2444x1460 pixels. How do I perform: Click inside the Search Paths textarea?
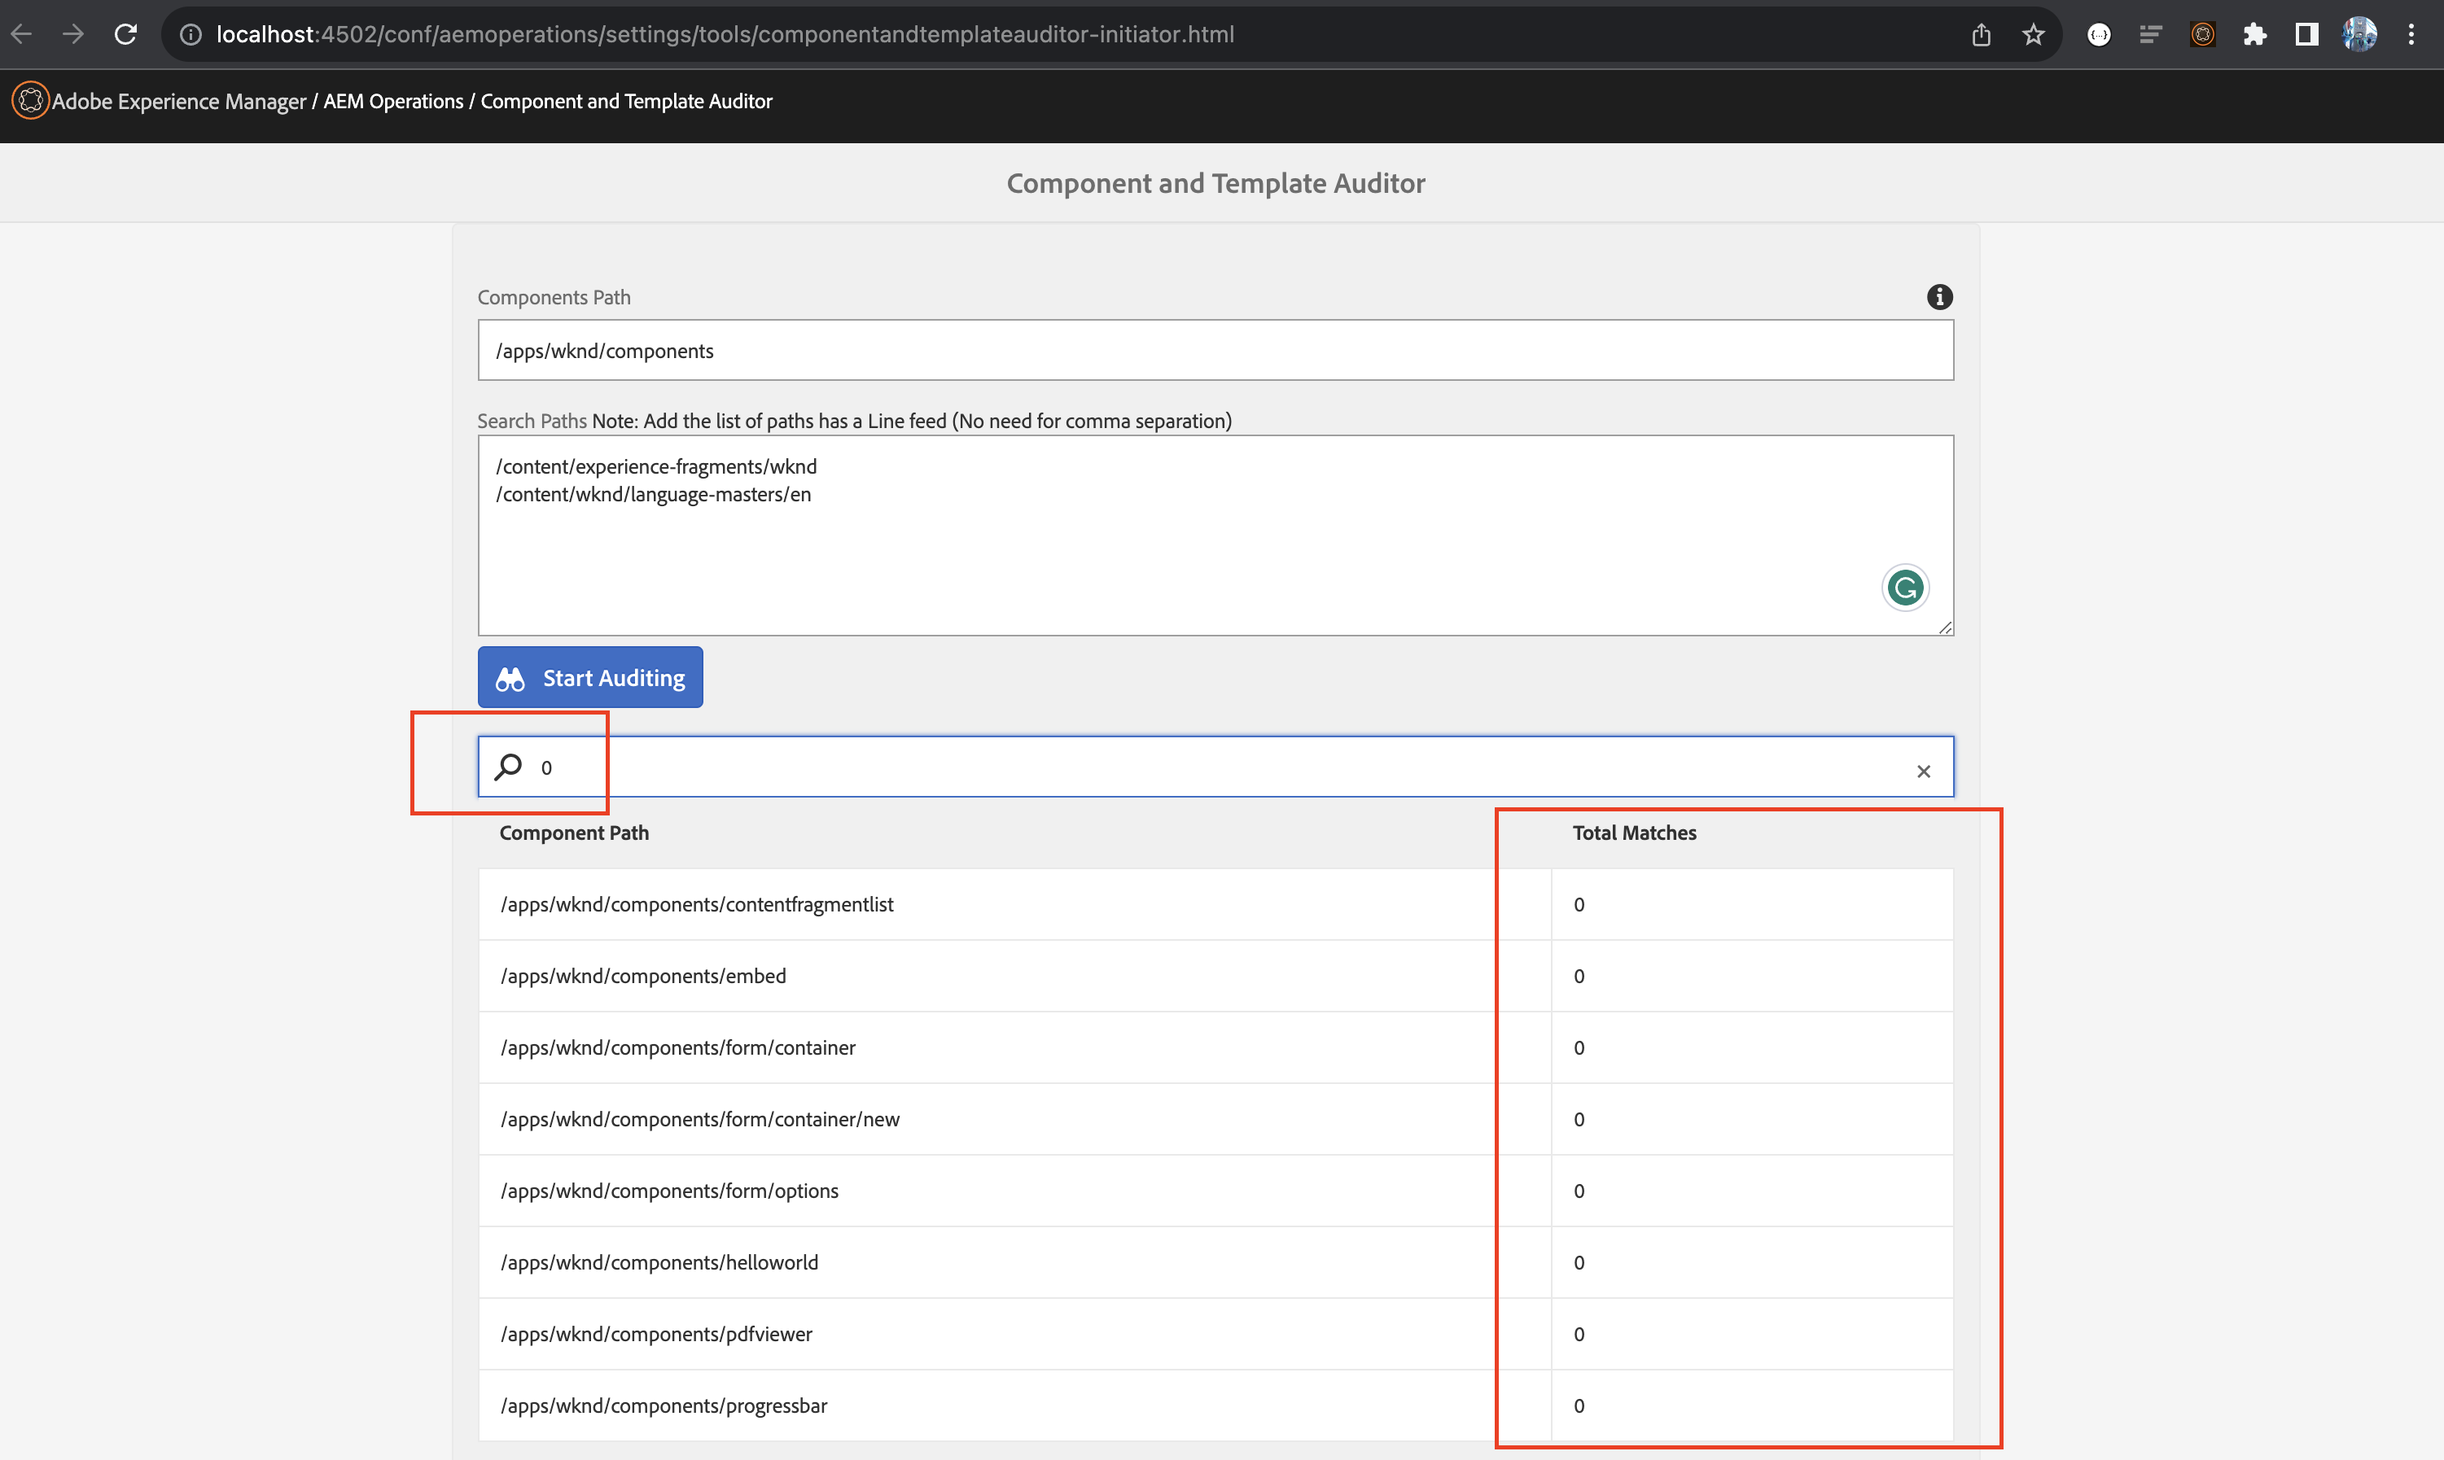1216,536
